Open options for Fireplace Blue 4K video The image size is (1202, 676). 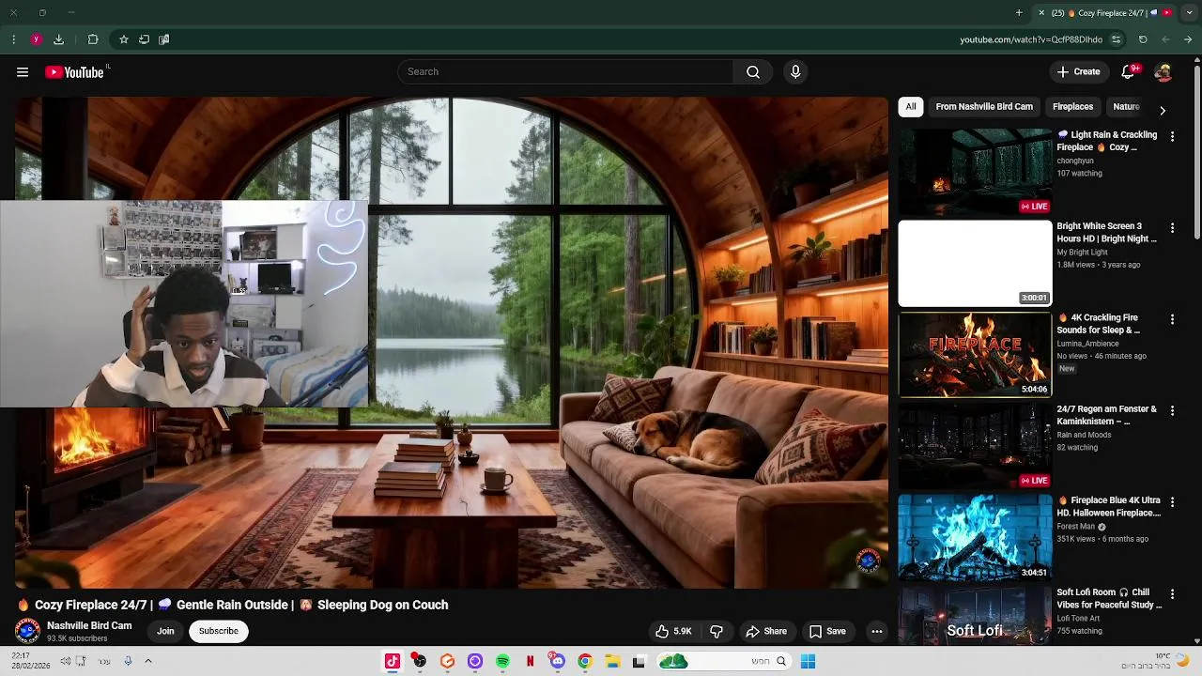tap(1172, 503)
